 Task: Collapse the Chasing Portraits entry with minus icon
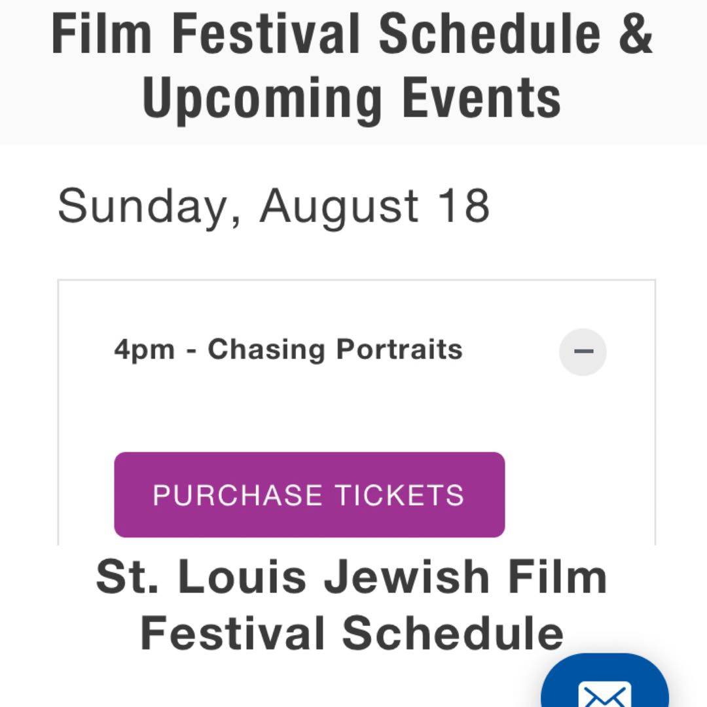click(x=583, y=352)
